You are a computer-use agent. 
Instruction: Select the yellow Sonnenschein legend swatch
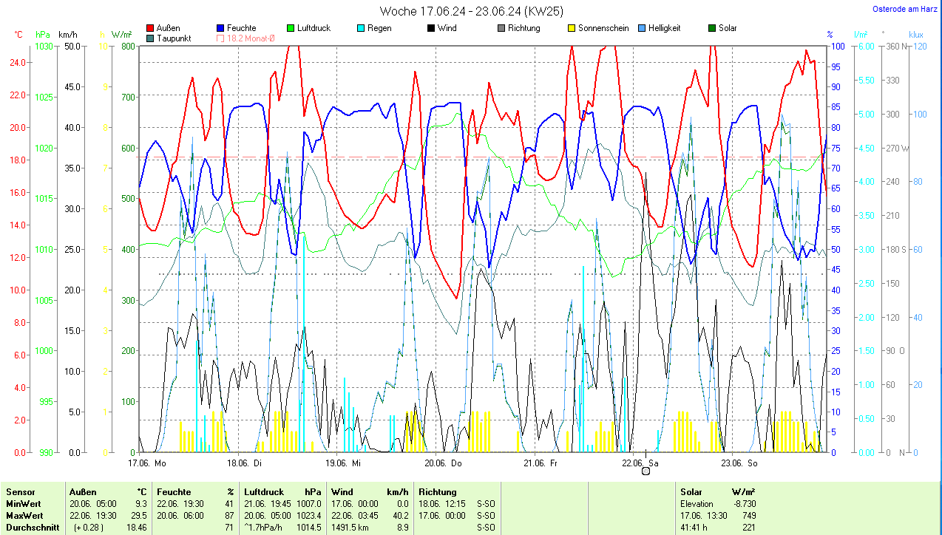click(x=572, y=29)
